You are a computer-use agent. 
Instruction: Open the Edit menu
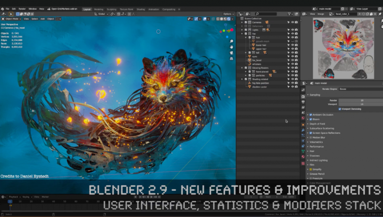click(13, 9)
